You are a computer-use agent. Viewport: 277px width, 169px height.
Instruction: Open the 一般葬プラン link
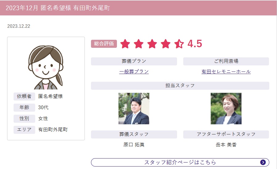(134, 72)
